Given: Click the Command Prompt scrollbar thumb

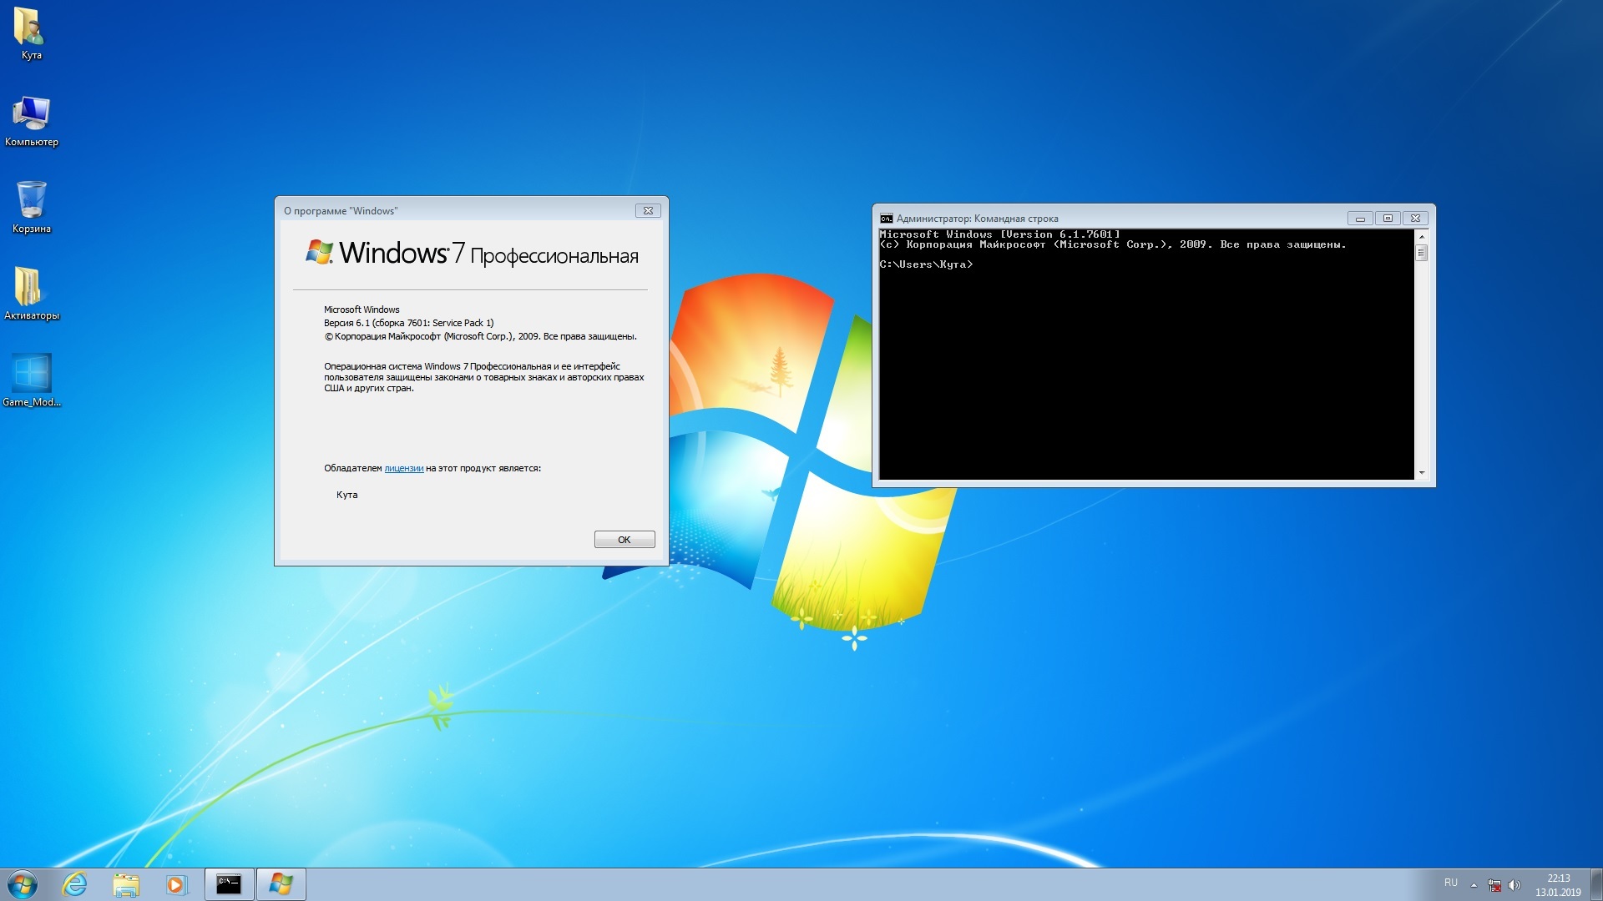Looking at the screenshot, I should tap(1422, 253).
